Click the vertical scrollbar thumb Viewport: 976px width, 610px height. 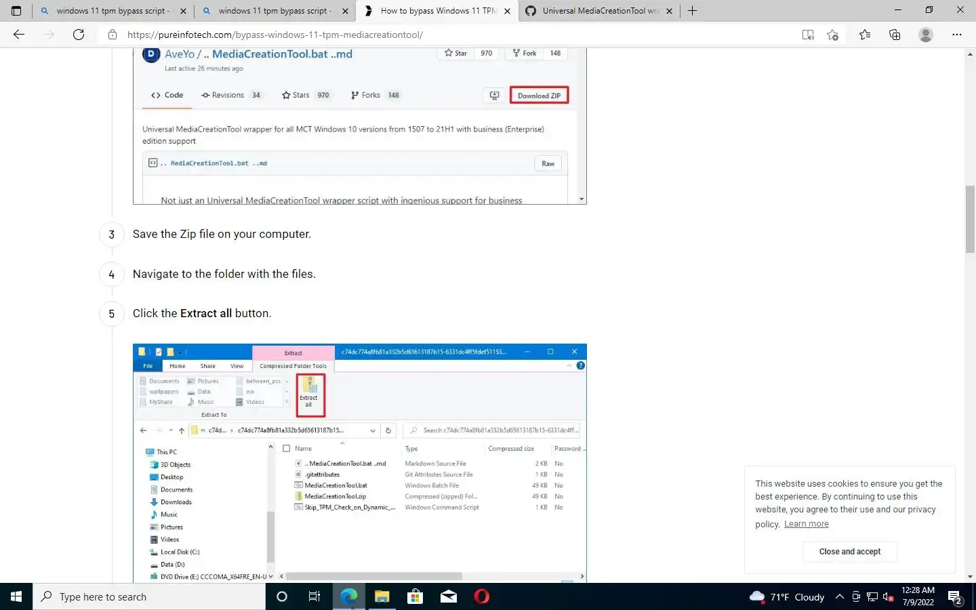point(970,218)
